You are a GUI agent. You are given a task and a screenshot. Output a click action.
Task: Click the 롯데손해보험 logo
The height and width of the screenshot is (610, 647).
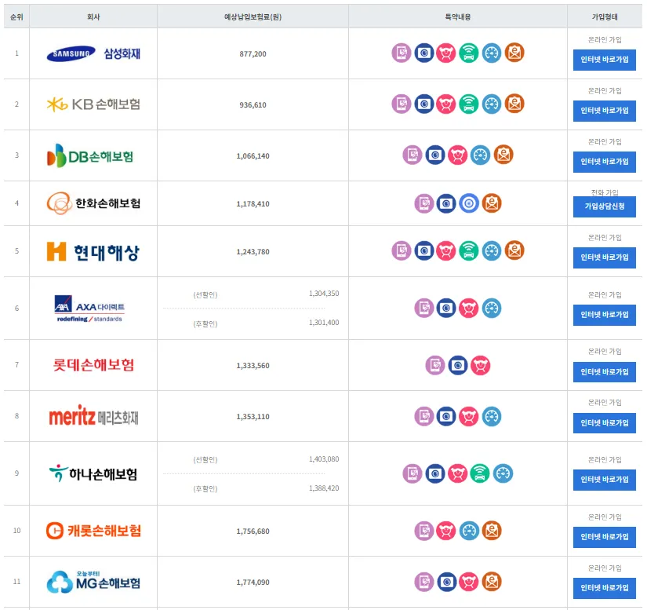tap(93, 365)
